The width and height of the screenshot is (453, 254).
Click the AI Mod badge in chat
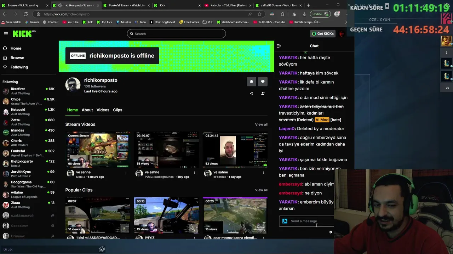pyautogui.click(x=322, y=120)
